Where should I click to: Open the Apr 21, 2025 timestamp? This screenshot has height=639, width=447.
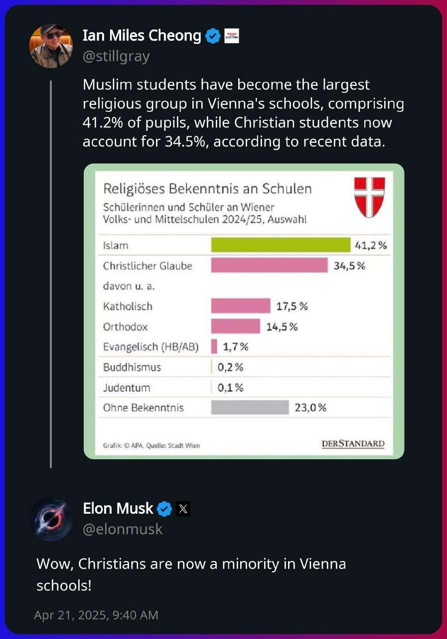click(96, 615)
